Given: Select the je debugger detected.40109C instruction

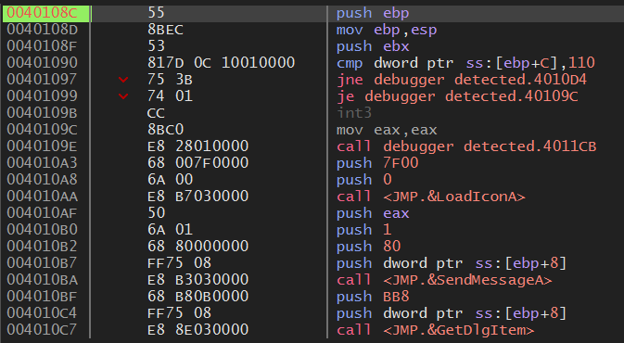Looking at the screenshot, I should (x=457, y=96).
